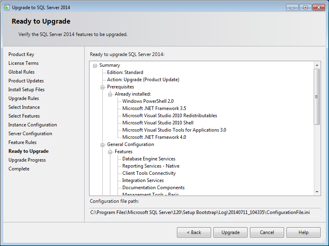Viewport: 329px width, 246px height.
Task: Click the summary tree vertical scrollbar thumb
Action: point(317,97)
